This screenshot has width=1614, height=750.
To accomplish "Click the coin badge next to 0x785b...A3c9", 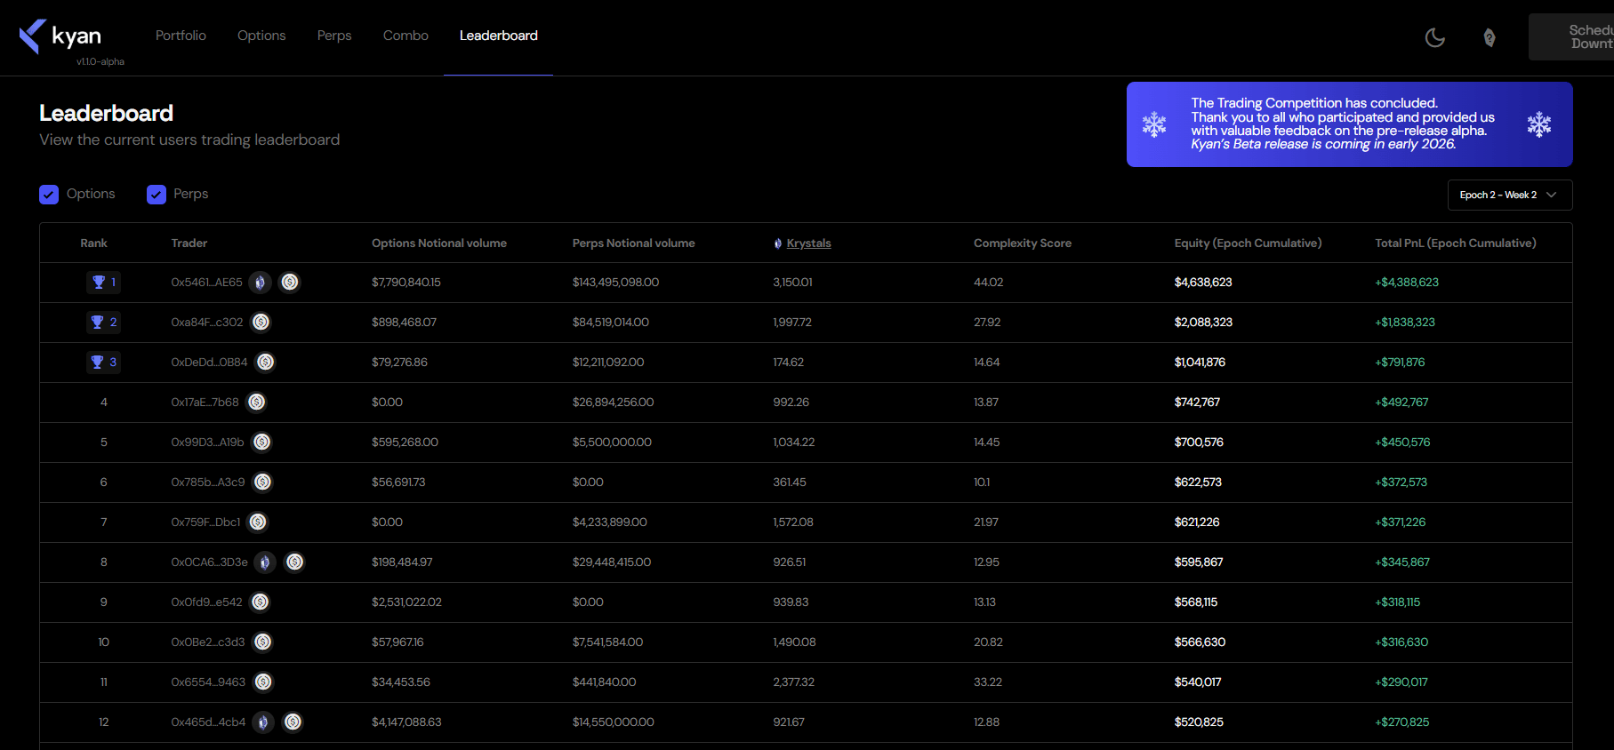I will 262,483.
